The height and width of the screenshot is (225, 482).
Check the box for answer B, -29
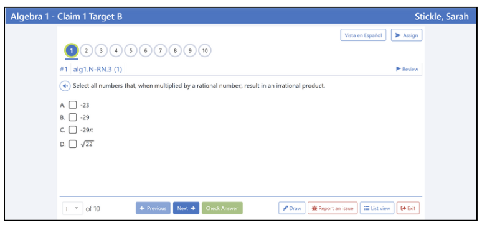point(72,117)
